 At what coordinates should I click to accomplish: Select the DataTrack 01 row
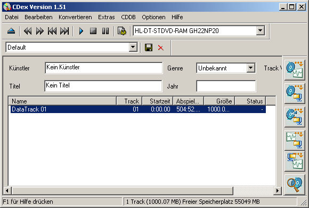(x=138, y=109)
